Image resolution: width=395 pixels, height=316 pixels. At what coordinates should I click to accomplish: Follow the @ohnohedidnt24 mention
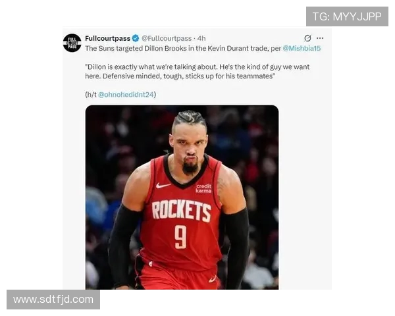[x=126, y=95]
